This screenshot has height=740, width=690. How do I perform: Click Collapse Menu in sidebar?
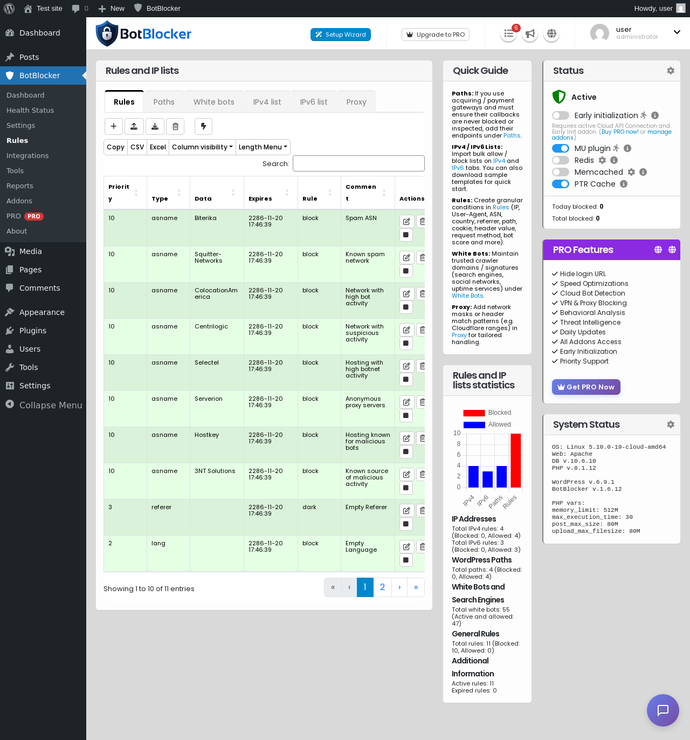pyautogui.click(x=43, y=405)
